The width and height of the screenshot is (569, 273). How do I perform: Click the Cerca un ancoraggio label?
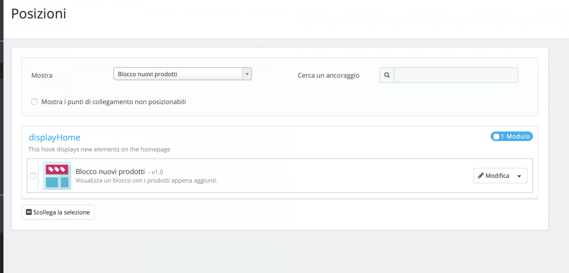pyautogui.click(x=328, y=75)
